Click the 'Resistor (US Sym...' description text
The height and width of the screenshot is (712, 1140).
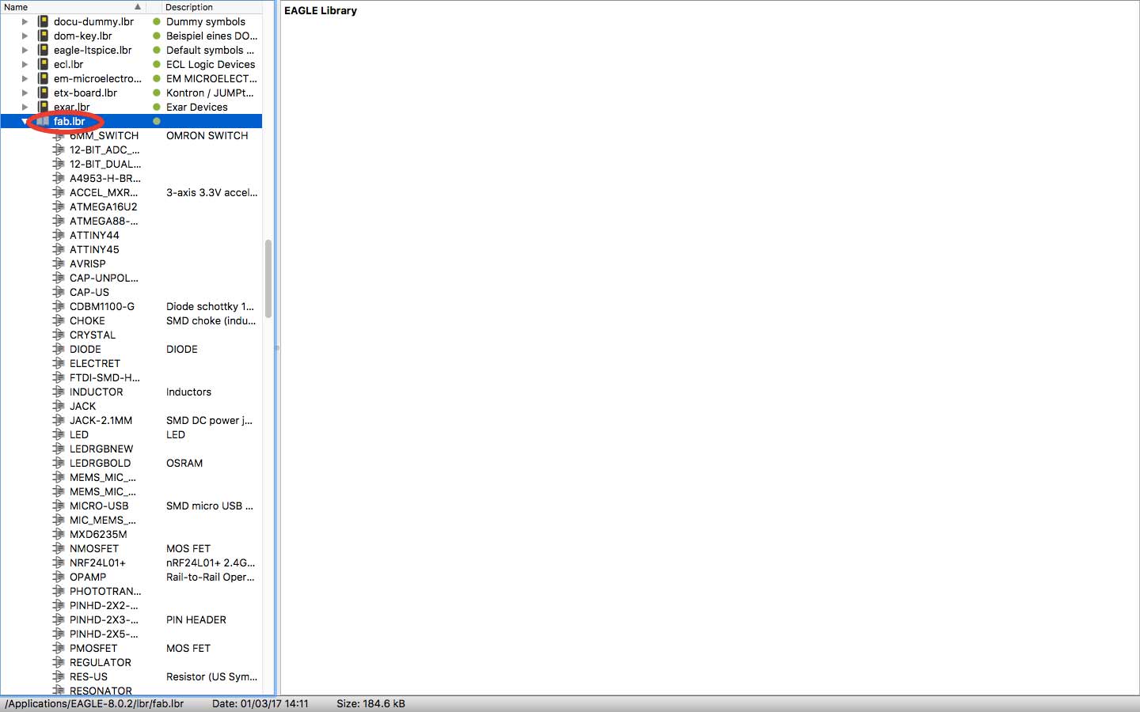pyautogui.click(x=211, y=677)
